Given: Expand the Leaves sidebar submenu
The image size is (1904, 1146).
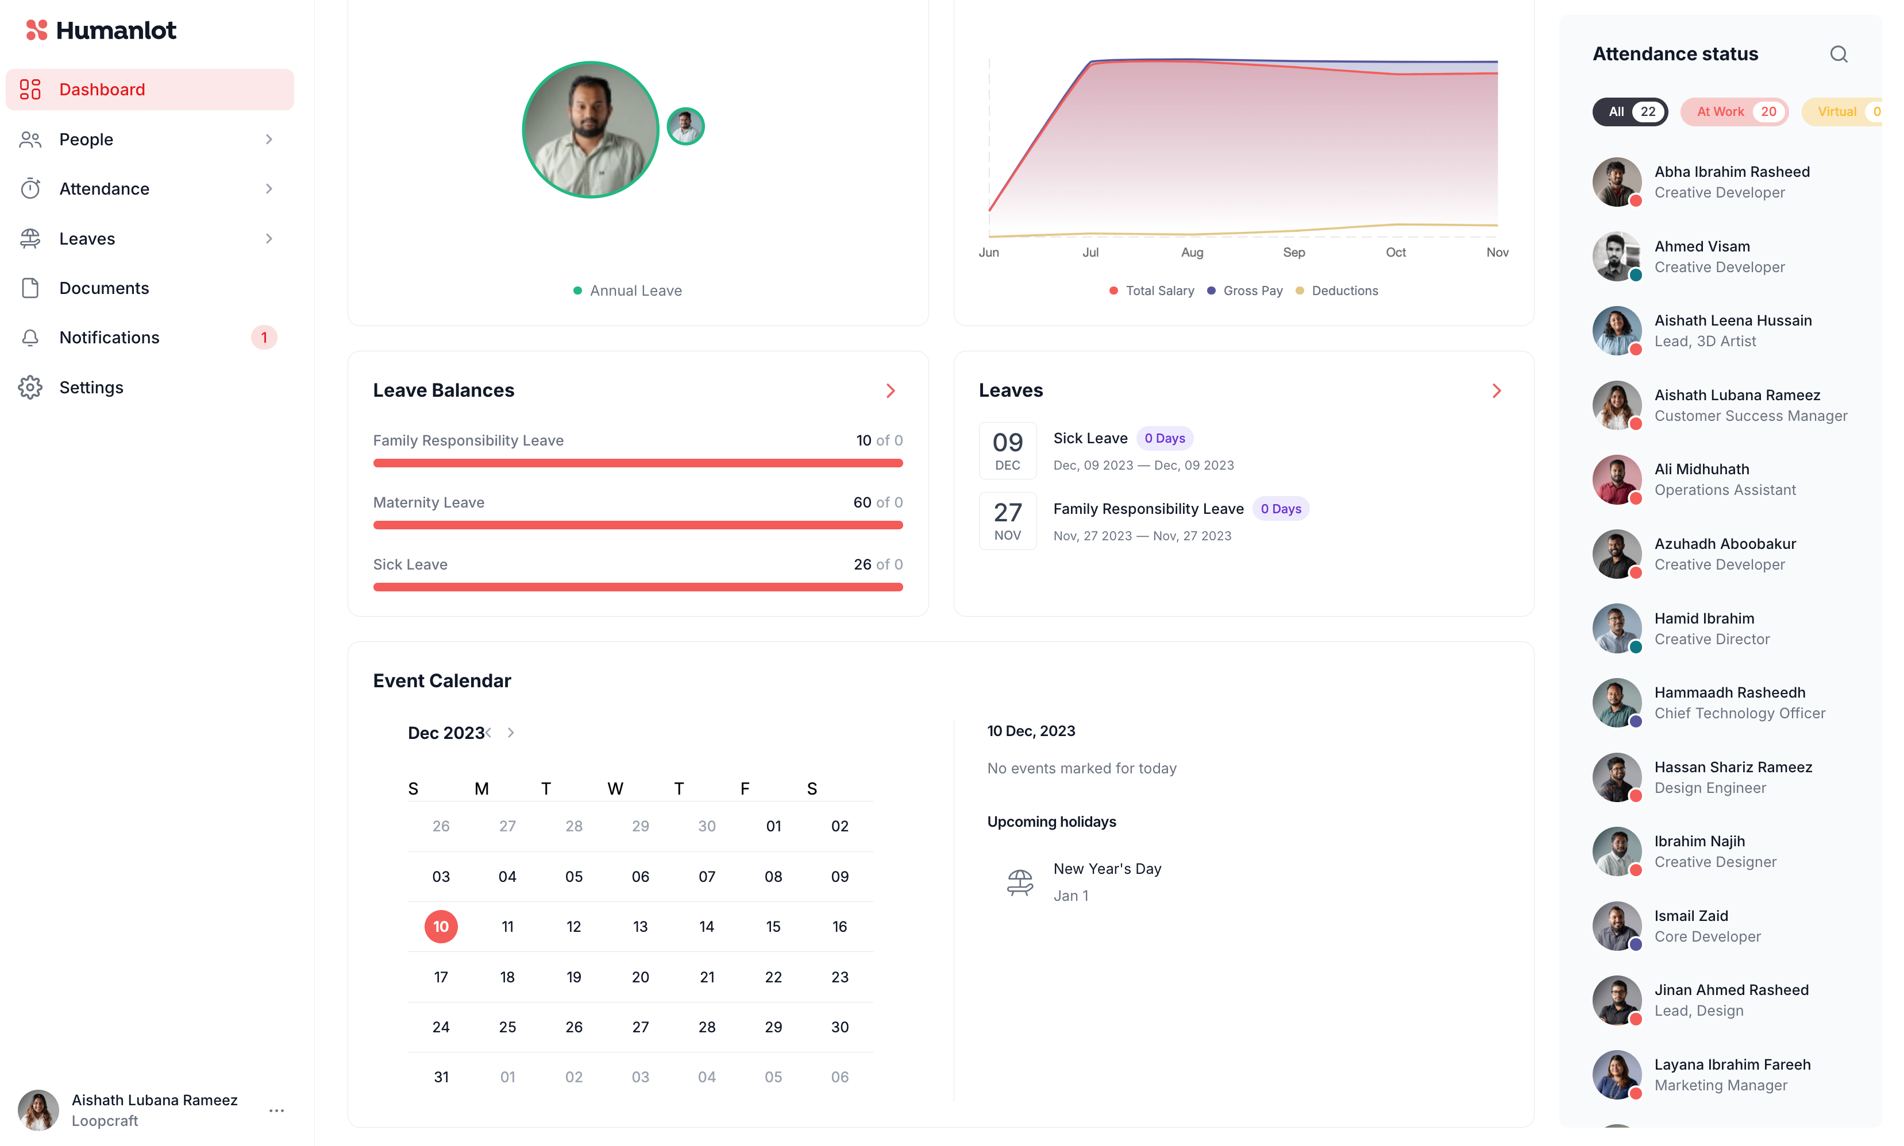Looking at the screenshot, I should [269, 239].
